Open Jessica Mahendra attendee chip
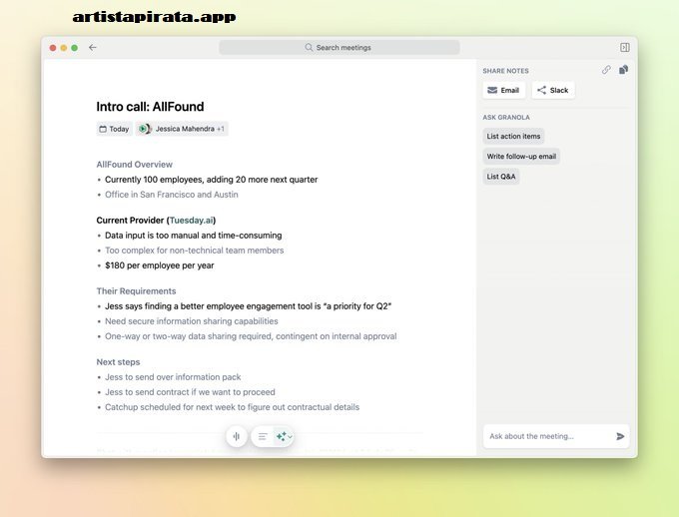Screen dimensions: 679x517 [x=182, y=129]
